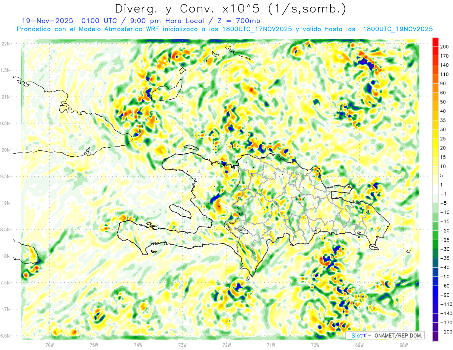Click the '170' colorbar value
The width and height of the screenshot is (453, 350).
click(445, 56)
